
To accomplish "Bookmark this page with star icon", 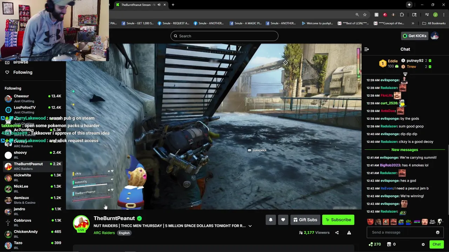I will [365, 15].
